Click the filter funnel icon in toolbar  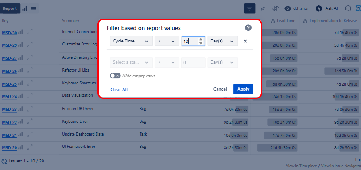[x=249, y=8]
